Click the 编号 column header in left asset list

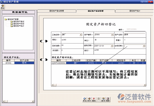(8, 60)
